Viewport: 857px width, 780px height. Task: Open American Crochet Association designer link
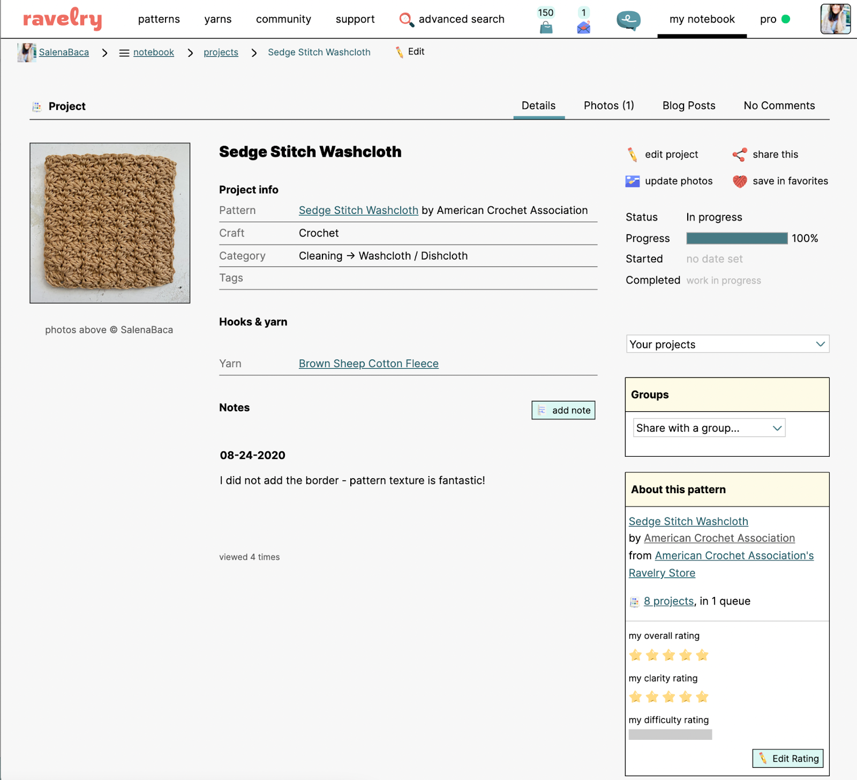point(719,538)
